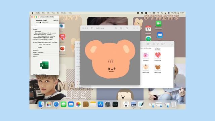This screenshot has height=121, width=215.
Task: Toggle the sidebar button in the Preview toolbar
Action: [x=92, y=28]
